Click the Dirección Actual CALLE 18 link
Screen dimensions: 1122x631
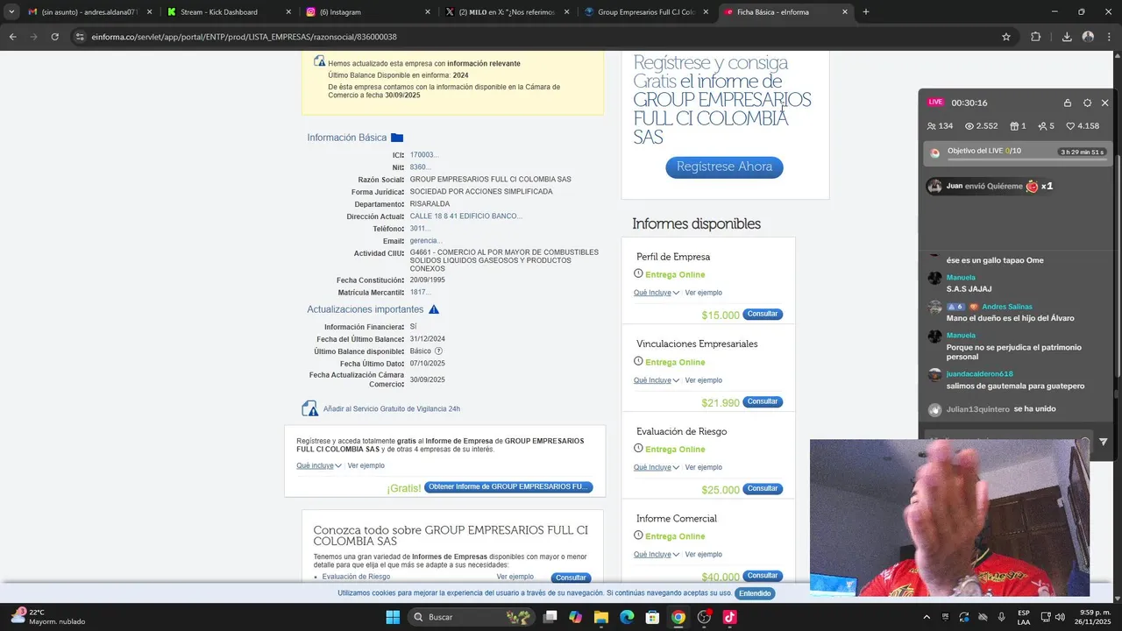[466, 216]
